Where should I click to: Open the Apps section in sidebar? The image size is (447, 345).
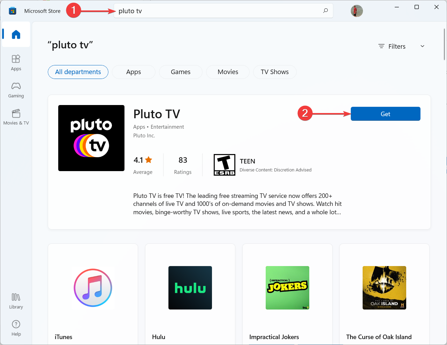pyautogui.click(x=16, y=63)
